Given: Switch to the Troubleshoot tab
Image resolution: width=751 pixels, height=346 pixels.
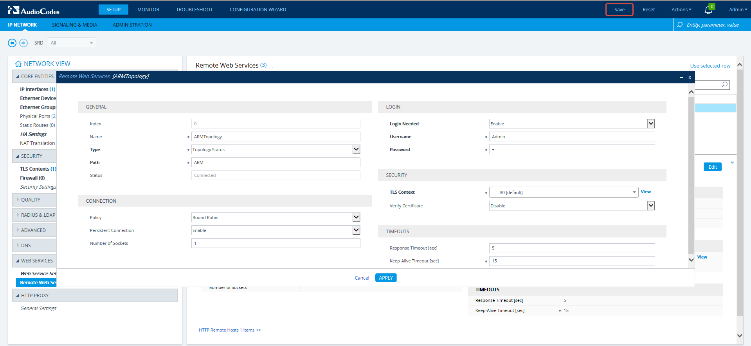Looking at the screenshot, I should click(195, 10).
